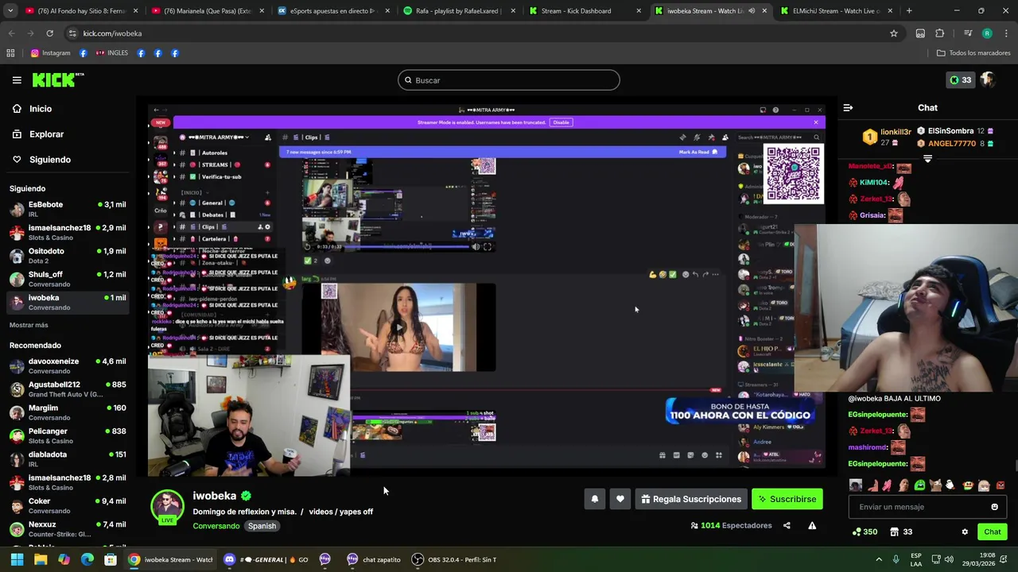Open OBS 32.0.4 from taskbar
Image resolution: width=1018 pixels, height=572 pixels.
(453, 559)
